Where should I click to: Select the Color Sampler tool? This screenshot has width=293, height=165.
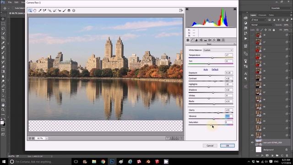click(45, 11)
